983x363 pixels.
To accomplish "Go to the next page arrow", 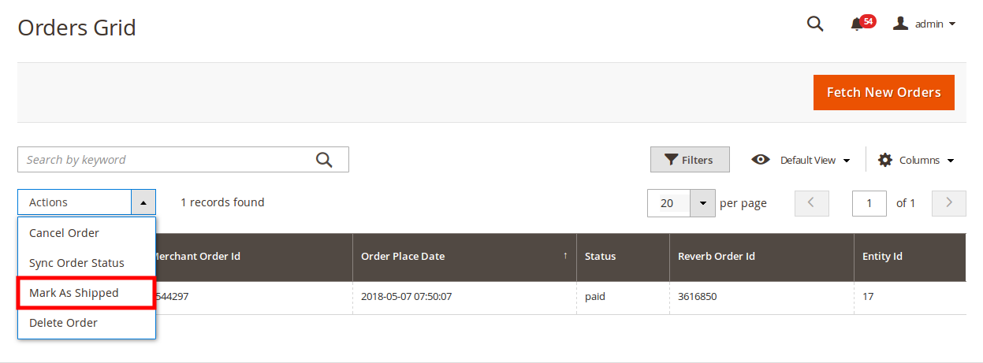I will [x=949, y=203].
